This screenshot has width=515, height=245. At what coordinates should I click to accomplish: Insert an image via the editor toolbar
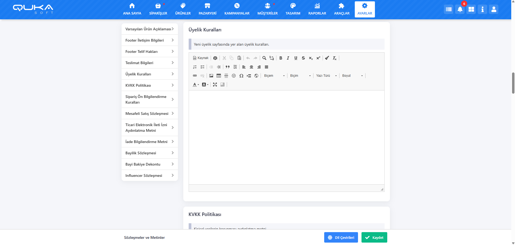click(211, 76)
